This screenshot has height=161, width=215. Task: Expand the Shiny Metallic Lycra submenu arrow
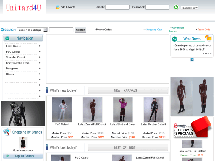[x=40, y=63]
